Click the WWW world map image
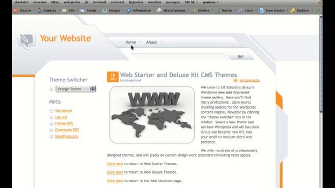The height and width of the screenshot is (188, 335). tap(152, 115)
